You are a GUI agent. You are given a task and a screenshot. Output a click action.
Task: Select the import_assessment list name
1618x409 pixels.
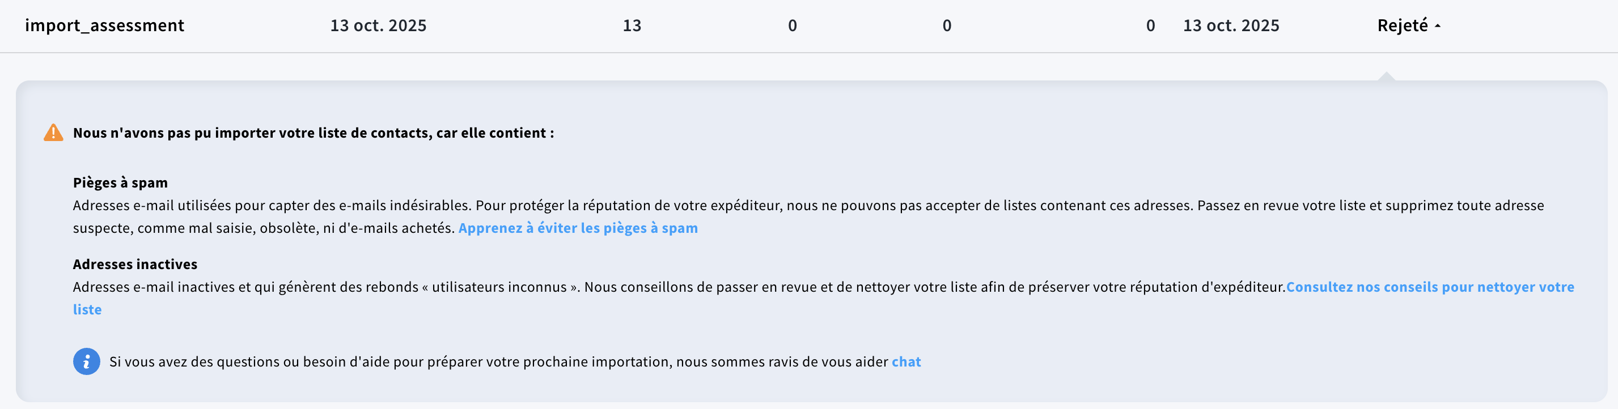coord(104,25)
